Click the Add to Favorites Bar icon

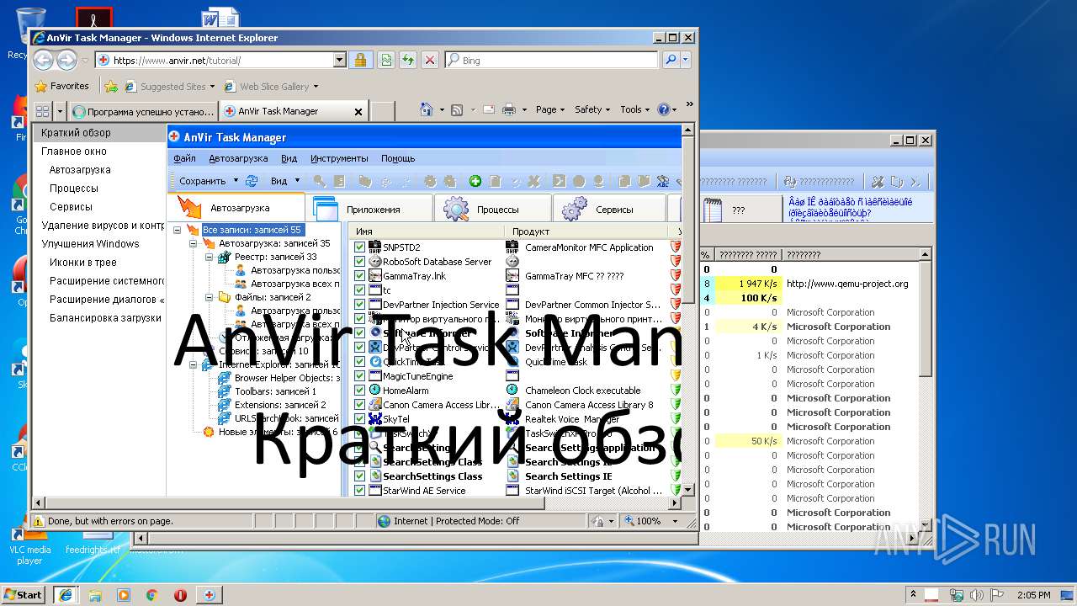(x=110, y=86)
